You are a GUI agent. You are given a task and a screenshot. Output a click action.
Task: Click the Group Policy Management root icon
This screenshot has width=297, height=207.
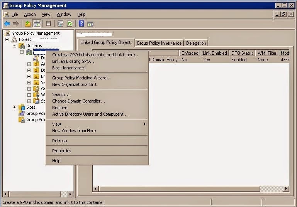click(x=7, y=33)
